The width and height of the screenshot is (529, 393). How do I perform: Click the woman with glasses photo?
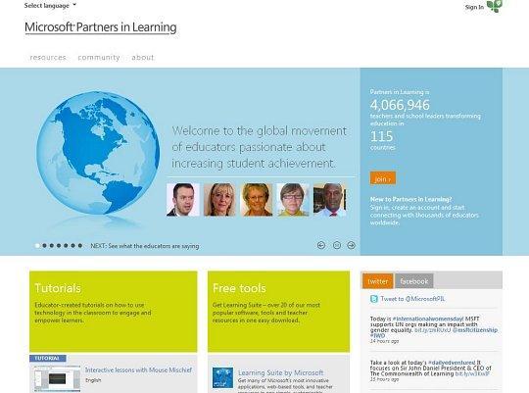tap(293, 200)
